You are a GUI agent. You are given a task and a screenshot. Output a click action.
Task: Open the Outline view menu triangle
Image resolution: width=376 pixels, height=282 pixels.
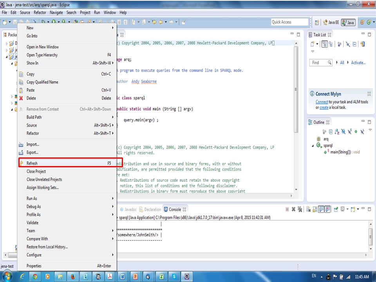tap(370, 130)
